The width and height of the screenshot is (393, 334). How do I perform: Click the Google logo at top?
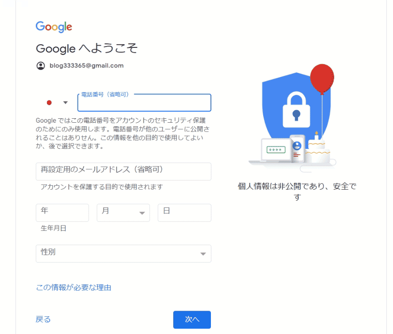click(x=54, y=27)
